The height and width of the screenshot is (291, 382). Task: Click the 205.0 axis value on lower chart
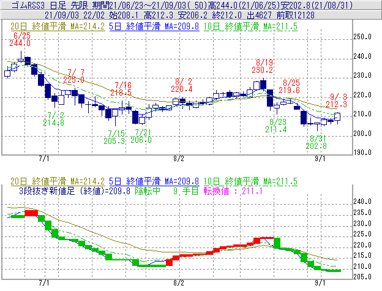(362, 277)
